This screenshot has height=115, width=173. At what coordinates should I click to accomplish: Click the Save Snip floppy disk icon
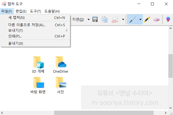(95, 20)
